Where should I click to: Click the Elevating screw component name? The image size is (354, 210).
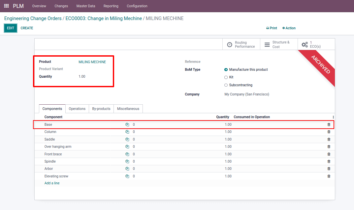coord(56,176)
